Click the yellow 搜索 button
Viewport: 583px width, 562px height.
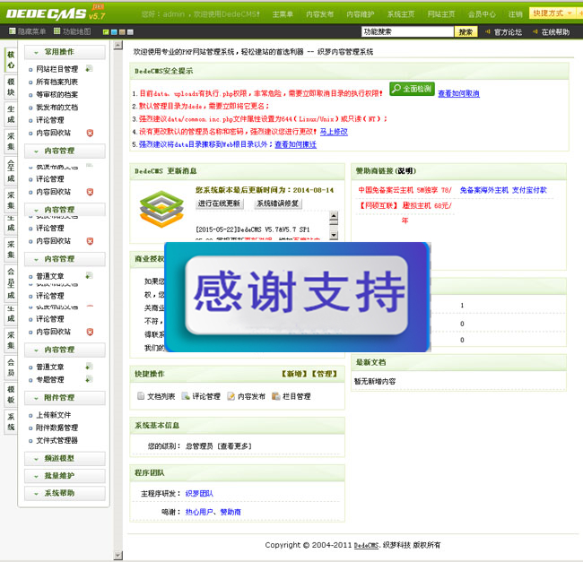[x=466, y=32]
